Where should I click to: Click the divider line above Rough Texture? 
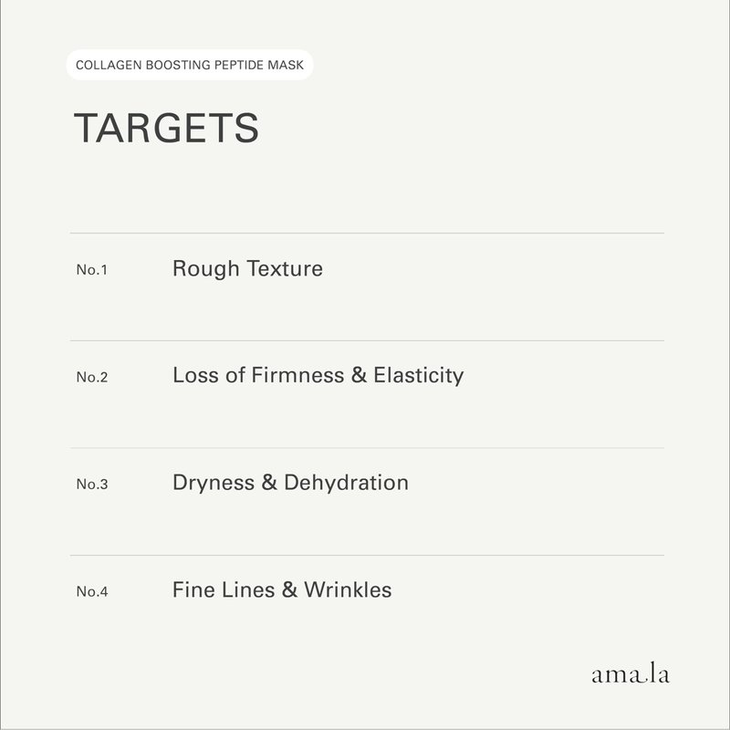pyautogui.click(x=367, y=234)
